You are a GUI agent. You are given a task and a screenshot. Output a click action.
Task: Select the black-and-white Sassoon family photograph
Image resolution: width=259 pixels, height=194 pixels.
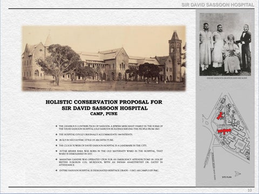pyautogui.click(x=225, y=44)
